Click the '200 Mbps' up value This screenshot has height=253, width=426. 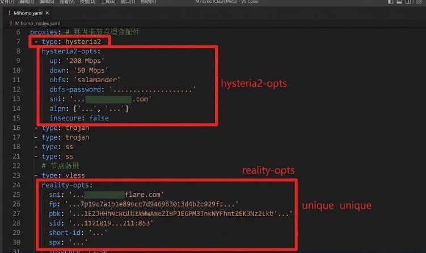[x=85, y=61]
